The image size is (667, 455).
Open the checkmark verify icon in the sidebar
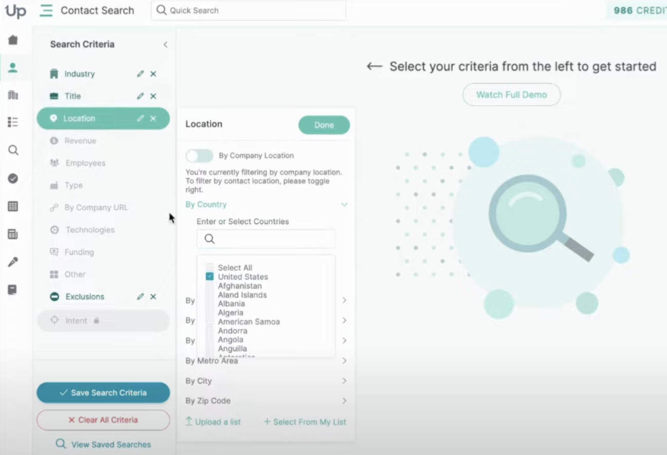tap(13, 178)
